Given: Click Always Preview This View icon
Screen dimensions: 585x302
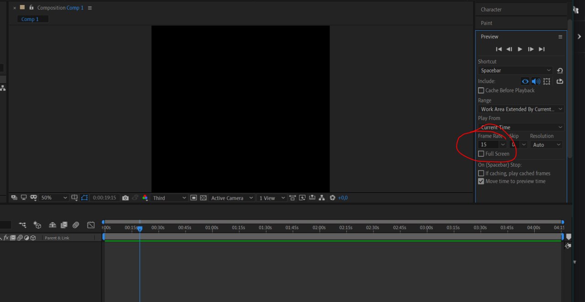Looking at the screenshot, I should tap(14, 198).
